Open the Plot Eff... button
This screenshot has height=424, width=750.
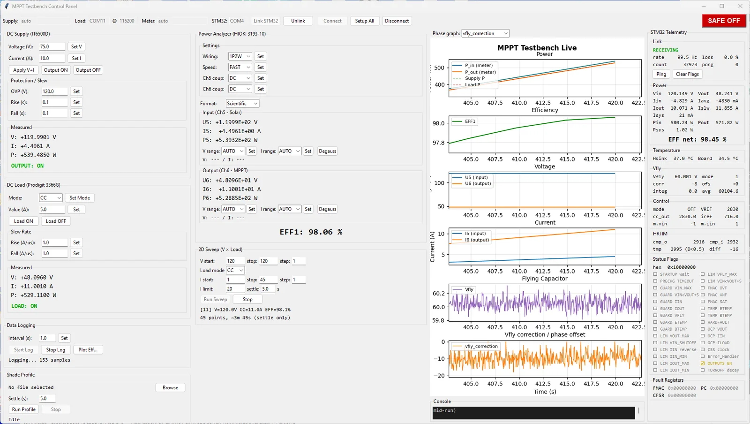tap(88, 350)
